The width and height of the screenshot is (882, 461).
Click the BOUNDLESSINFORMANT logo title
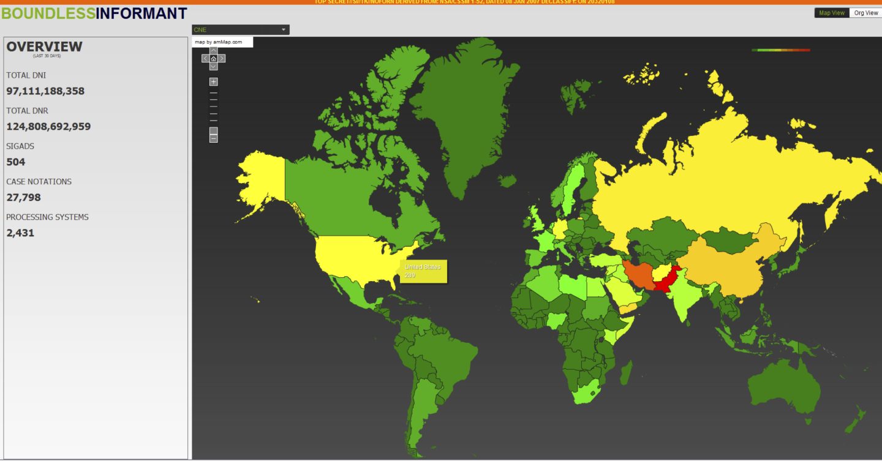click(x=94, y=13)
